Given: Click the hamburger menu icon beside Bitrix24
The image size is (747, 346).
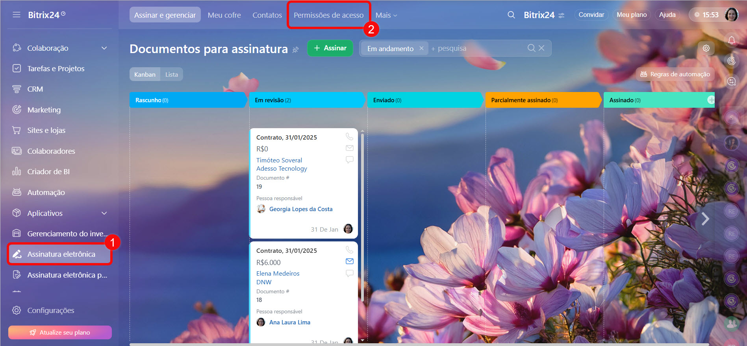Looking at the screenshot, I should click(16, 15).
